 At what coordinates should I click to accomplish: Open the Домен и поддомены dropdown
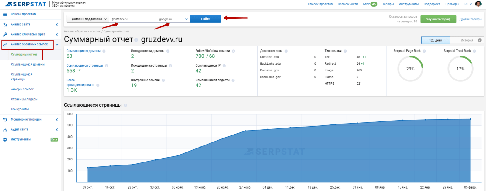tap(88, 19)
